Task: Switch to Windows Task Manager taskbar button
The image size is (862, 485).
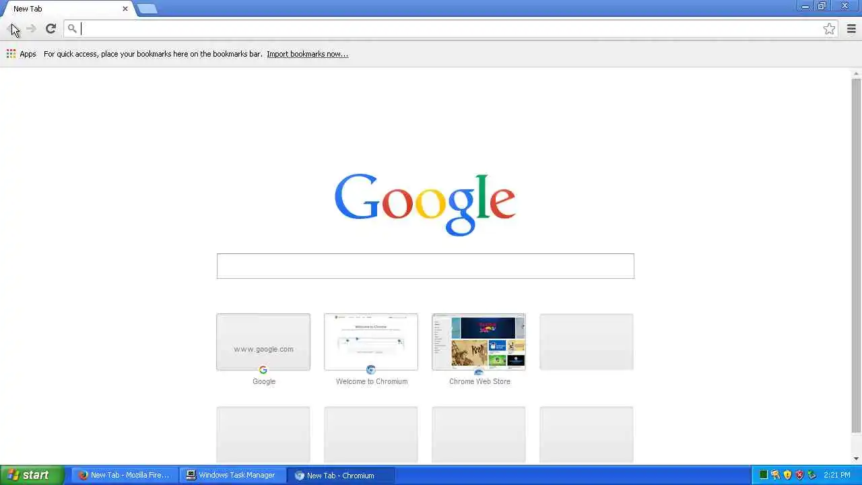Action: pyautogui.click(x=232, y=475)
